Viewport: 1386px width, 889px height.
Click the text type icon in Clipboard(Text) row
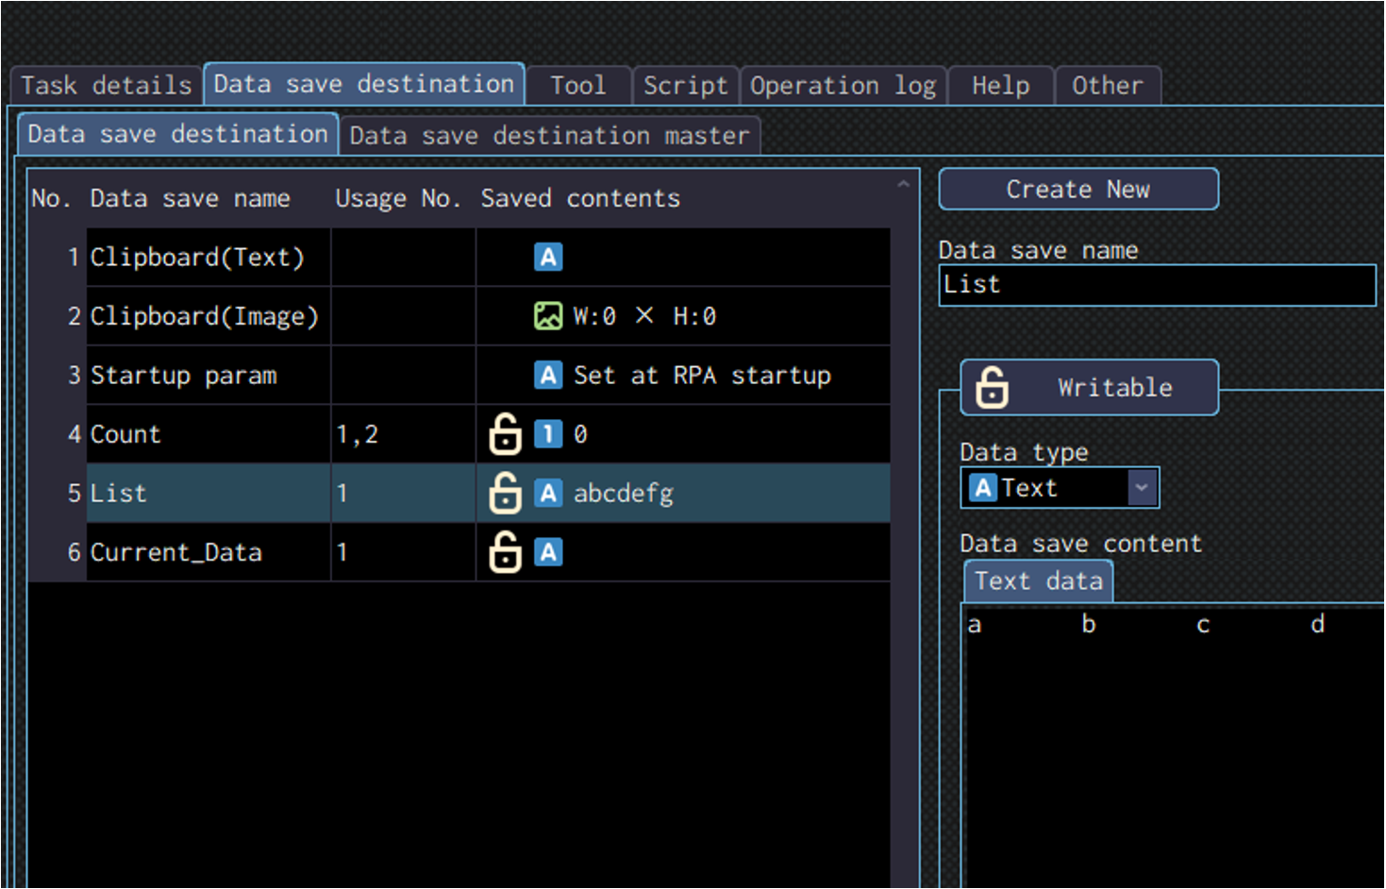pyautogui.click(x=548, y=257)
